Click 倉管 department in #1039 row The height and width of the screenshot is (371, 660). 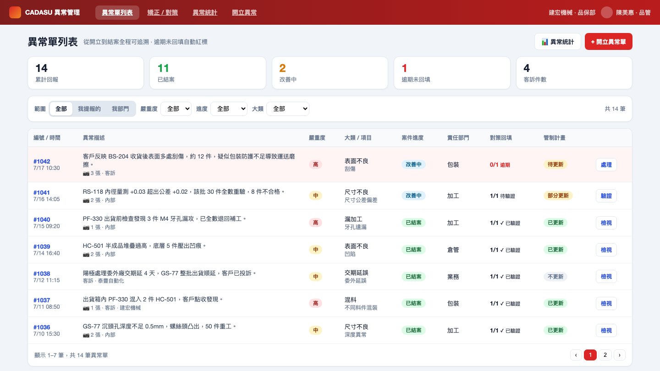coord(453,250)
